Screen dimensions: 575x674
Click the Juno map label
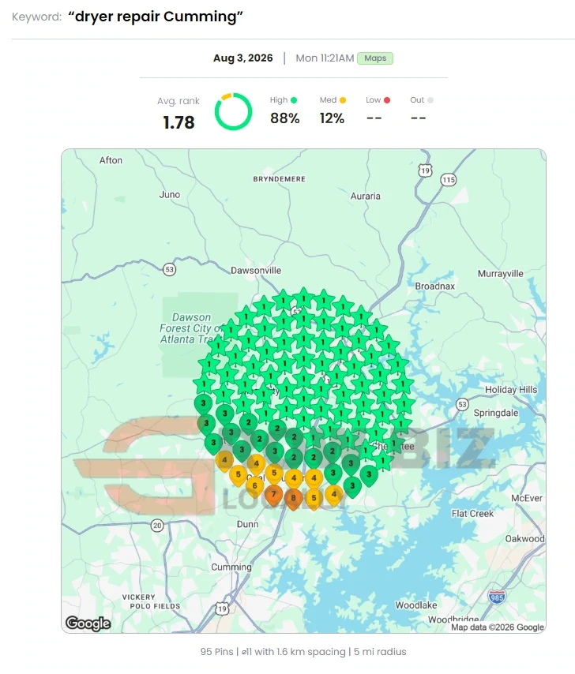coord(170,195)
